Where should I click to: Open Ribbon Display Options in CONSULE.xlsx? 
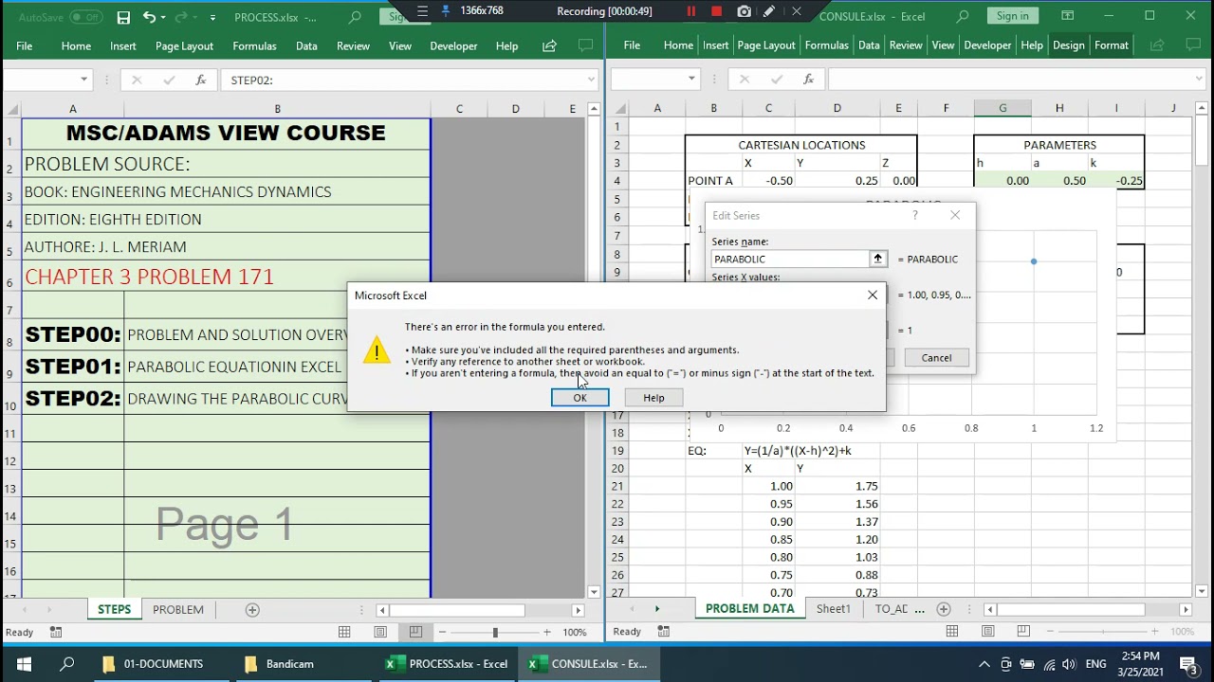point(1068,16)
